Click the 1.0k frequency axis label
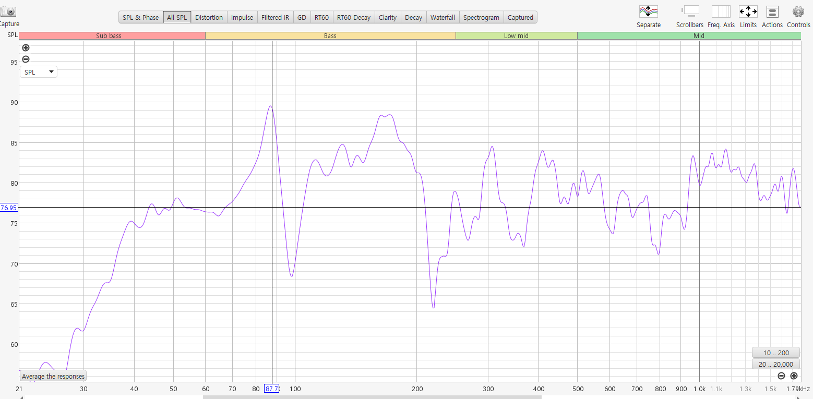 [x=699, y=389]
